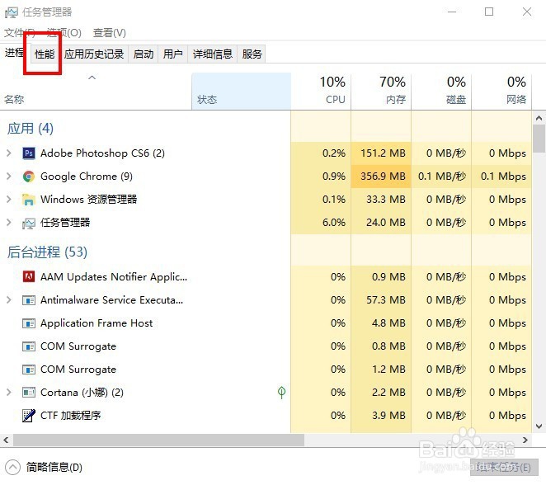
Task: Click the 0.1 Mbps network cell for Chrome
Action: click(501, 177)
